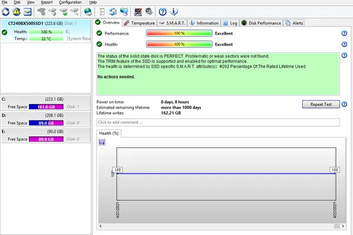The width and height of the screenshot is (353, 235).
Task: Click the document report toolbar icon
Action: (x=102, y=12)
